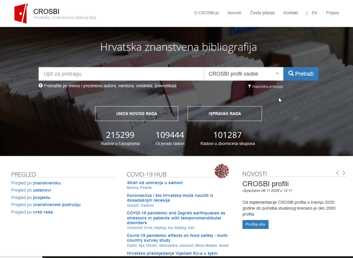Click the PREGLED section heading
Viewport: 353px width, 258px height.
(24, 174)
